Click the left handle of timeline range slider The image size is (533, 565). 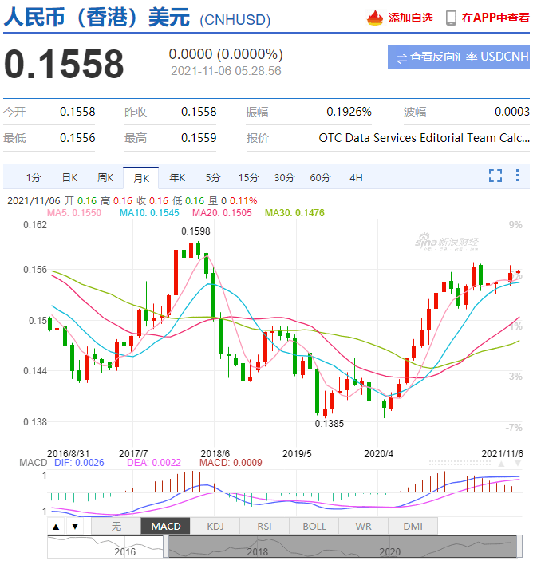pos(166,547)
